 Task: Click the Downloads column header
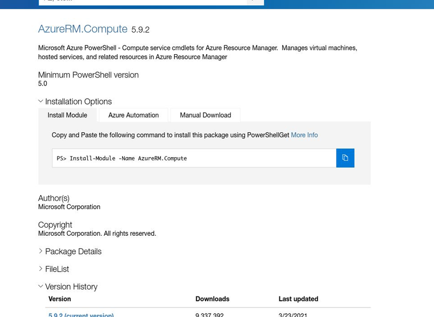(212, 299)
